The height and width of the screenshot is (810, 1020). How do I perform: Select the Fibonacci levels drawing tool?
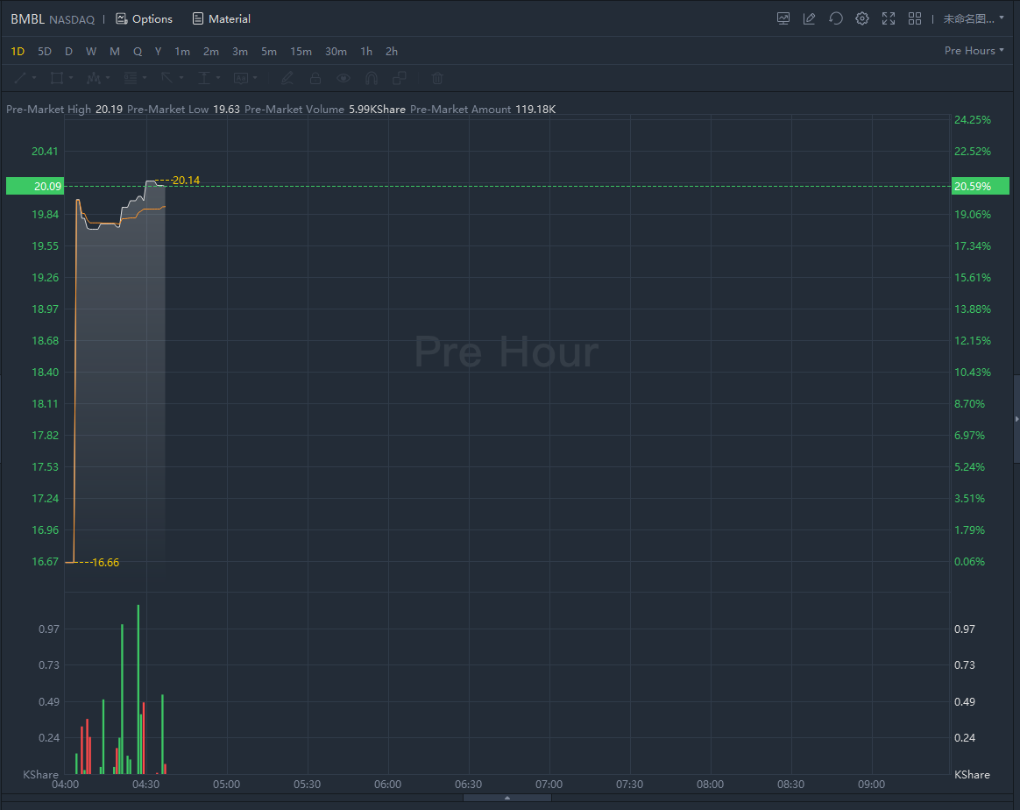130,78
